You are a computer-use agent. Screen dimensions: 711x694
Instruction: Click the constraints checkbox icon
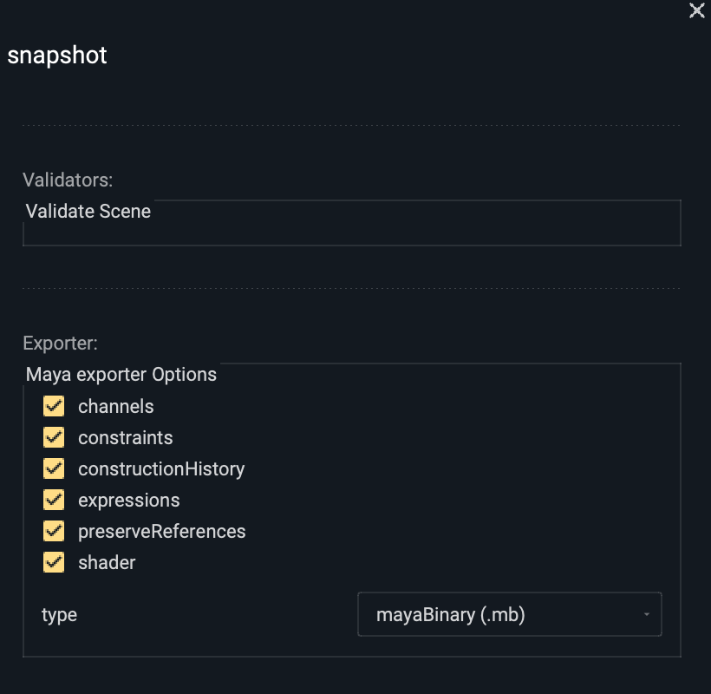[x=53, y=437]
